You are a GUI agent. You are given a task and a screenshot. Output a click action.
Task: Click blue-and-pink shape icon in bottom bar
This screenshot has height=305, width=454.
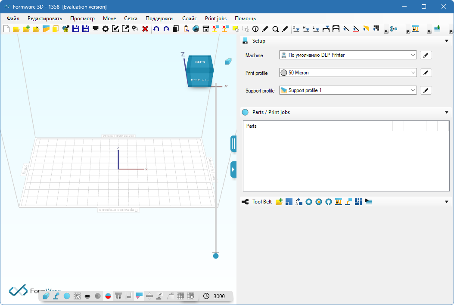pyautogui.click(x=139, y=296)
